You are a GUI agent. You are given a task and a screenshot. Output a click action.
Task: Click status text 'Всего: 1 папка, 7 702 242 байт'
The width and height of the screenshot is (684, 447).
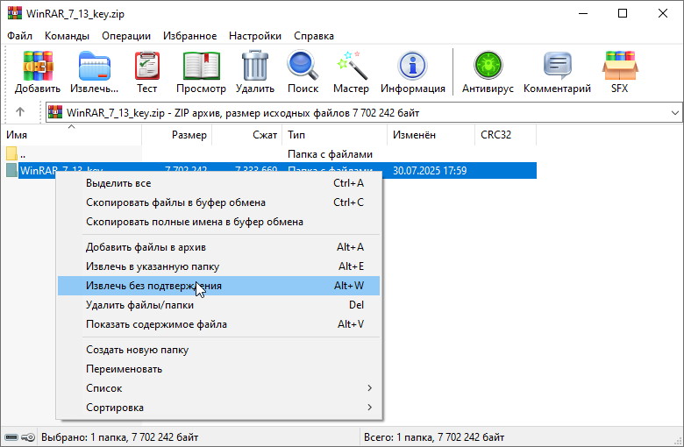[434, 437]
